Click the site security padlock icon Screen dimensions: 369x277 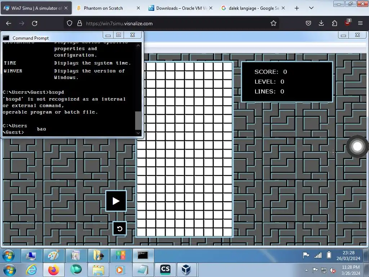pyautogui.click(x=80, y=23)
